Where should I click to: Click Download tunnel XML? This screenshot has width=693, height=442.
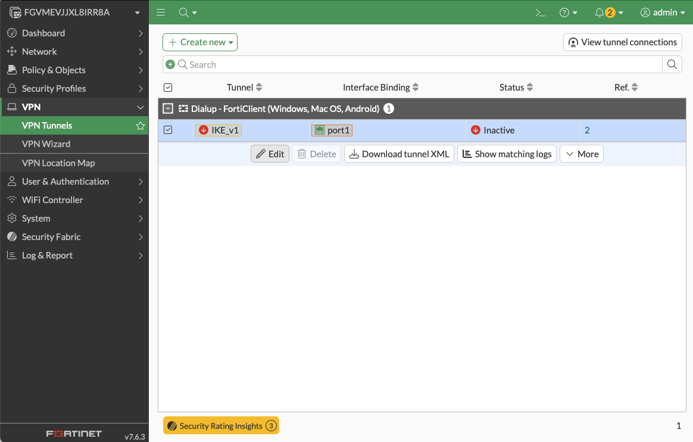[x=399, y=154]
